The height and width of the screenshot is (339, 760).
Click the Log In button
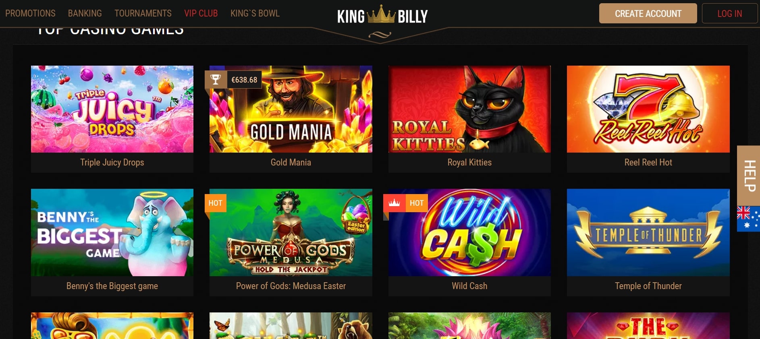coord(730,13)
